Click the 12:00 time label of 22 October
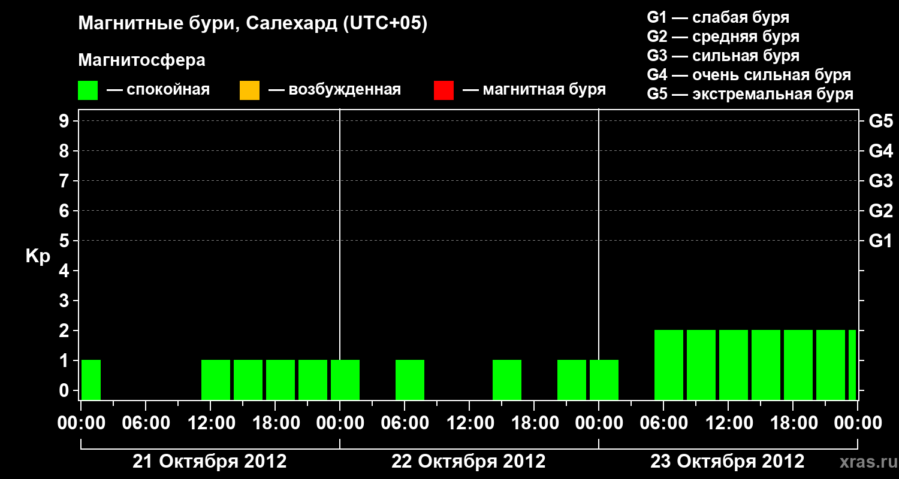Image resolution: width=899 pixels, height=479 pixels. 469,423
